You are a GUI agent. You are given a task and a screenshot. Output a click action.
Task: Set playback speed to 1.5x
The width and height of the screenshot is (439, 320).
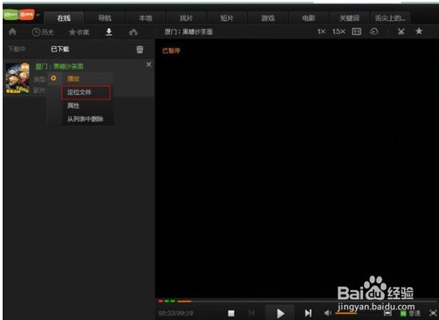(339, 31)
